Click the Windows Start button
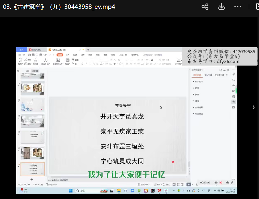Screen dimensions: 259x199 pyautogui.click(x=71, y=191)
